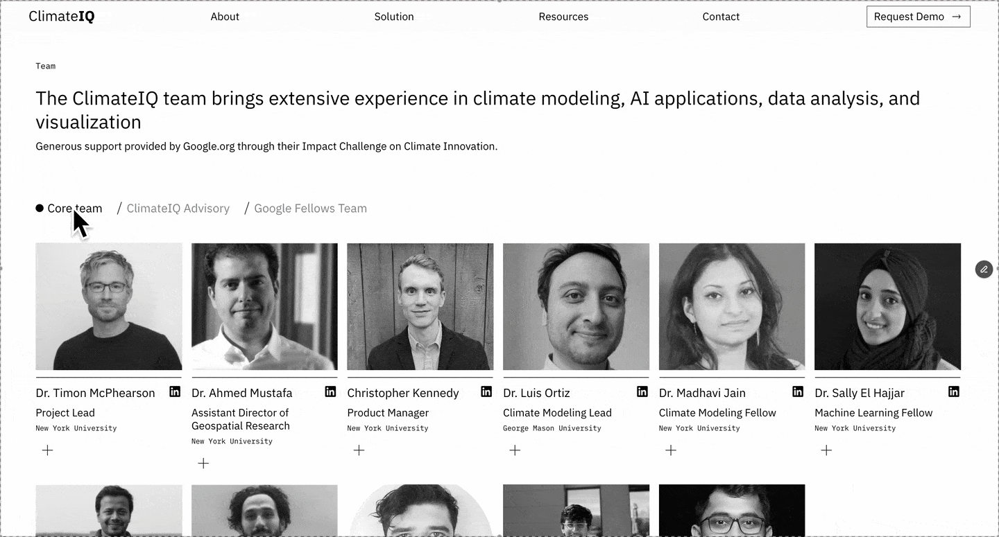
Task: Click the George Mason University text
Action: pyautogui.click(x=552, y=428)
